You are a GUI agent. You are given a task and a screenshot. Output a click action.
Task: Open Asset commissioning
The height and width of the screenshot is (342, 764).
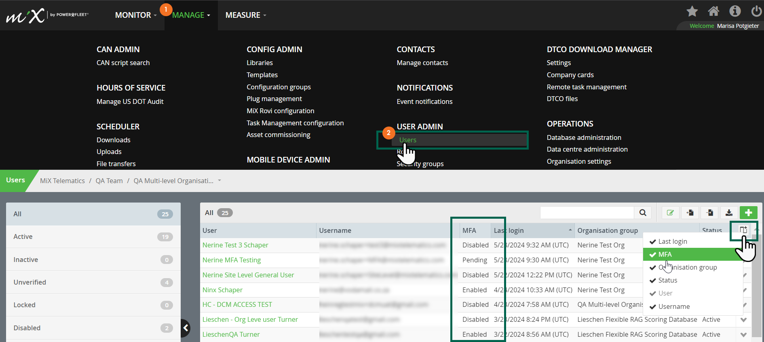click(x=278, y=135)
